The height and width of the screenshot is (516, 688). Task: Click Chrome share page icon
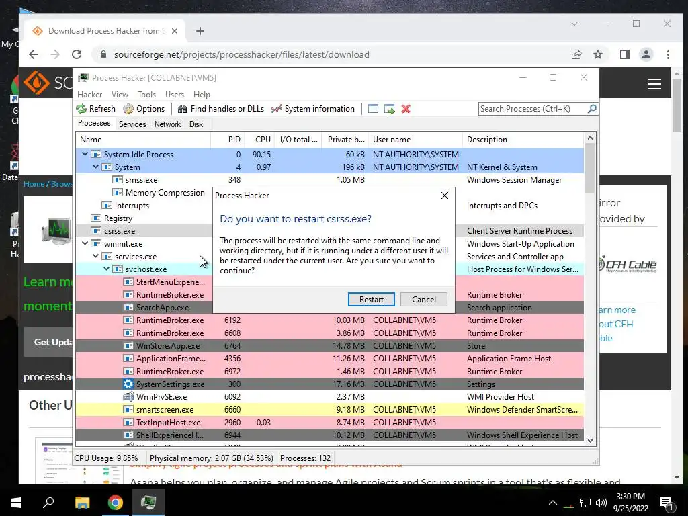(576, 54)
